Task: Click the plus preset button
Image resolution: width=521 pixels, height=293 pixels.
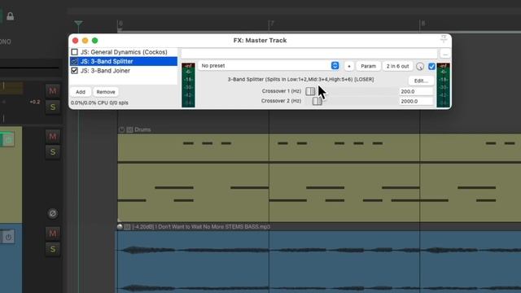Action: (x=349, y=66)
